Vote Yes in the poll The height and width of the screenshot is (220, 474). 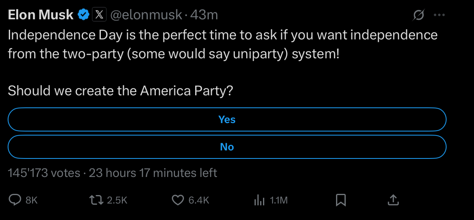tap(227, 119)
